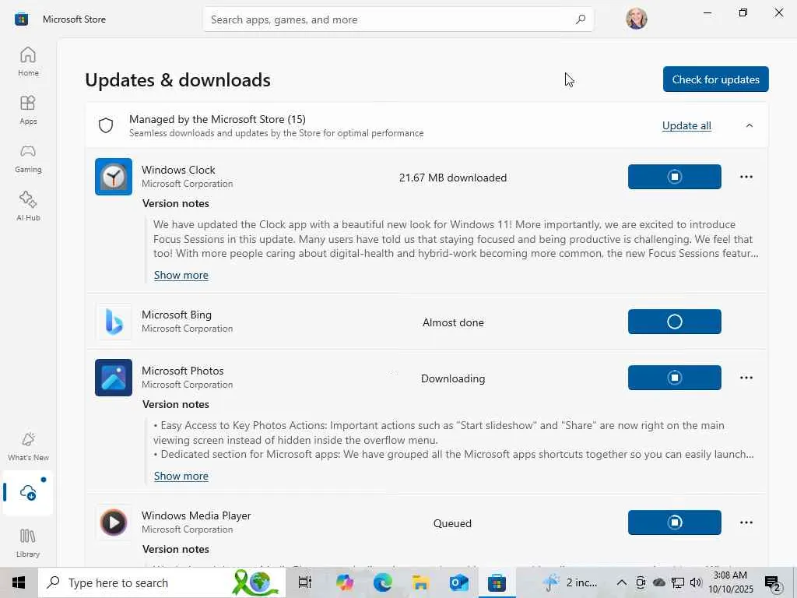Open Task View from the taskbar
The height and width of the screenshot is (598, 797).
coord(305,582)
